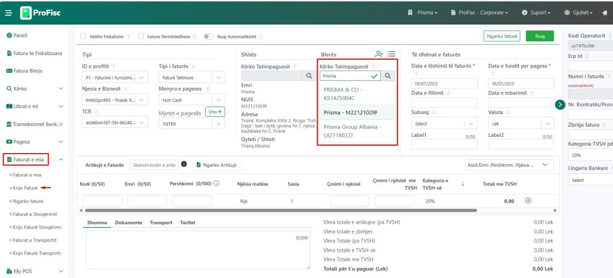Click the red info icon next to Pershkrimi
Image resolution: width=613 pixels, height=278 pixels.
pyautogui.click(x=216, y=183)
